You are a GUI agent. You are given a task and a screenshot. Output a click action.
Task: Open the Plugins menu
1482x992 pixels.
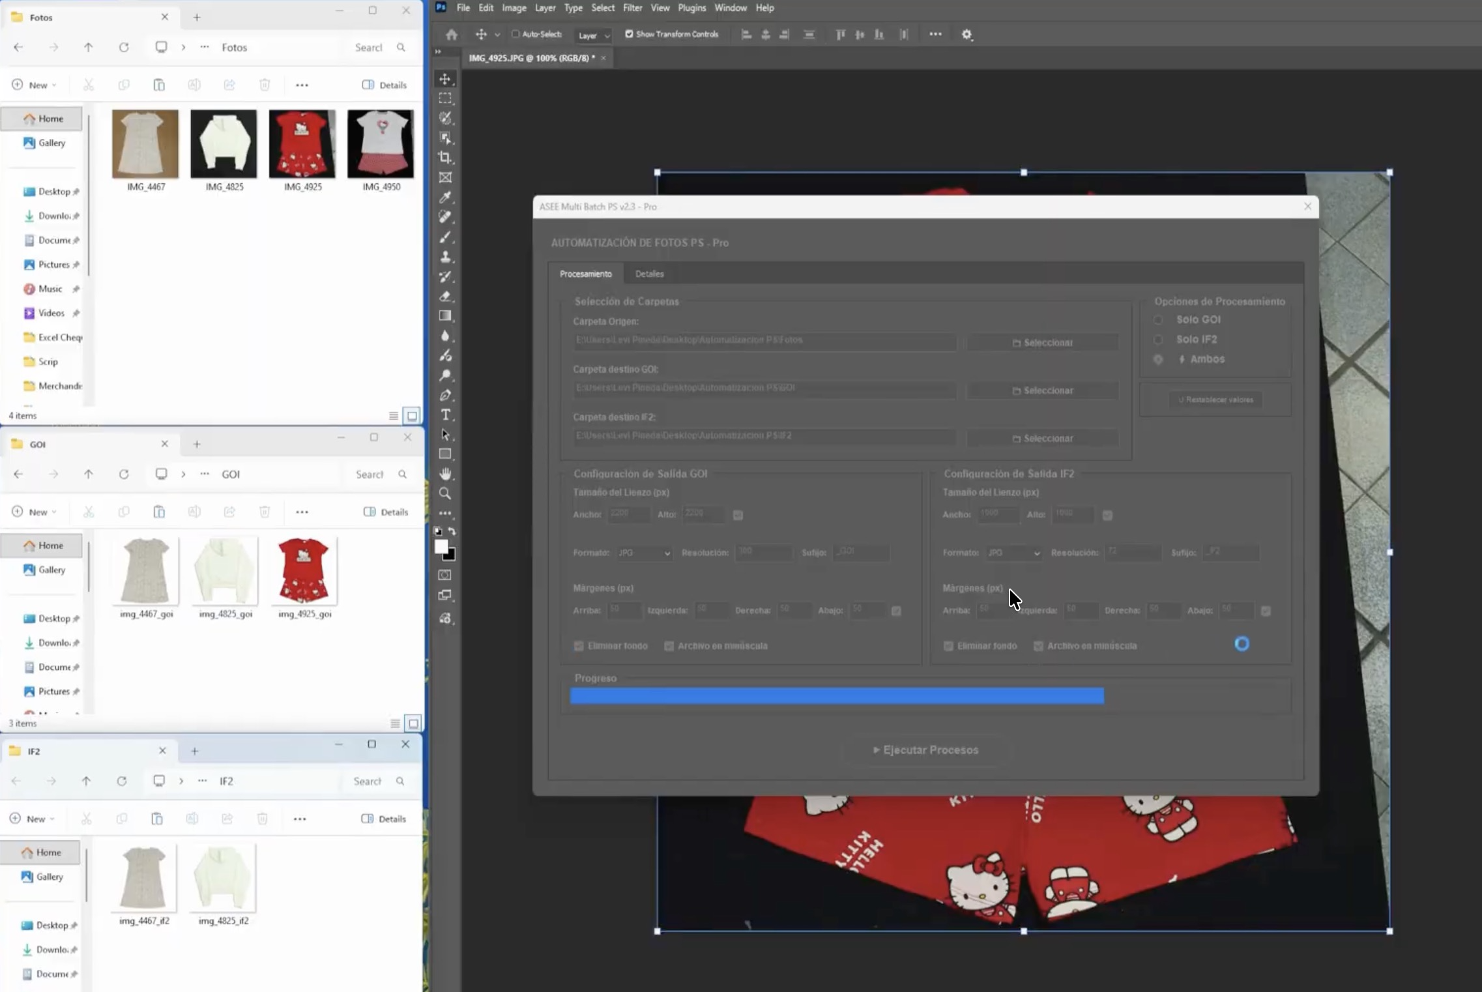click(x=691, y=8)
